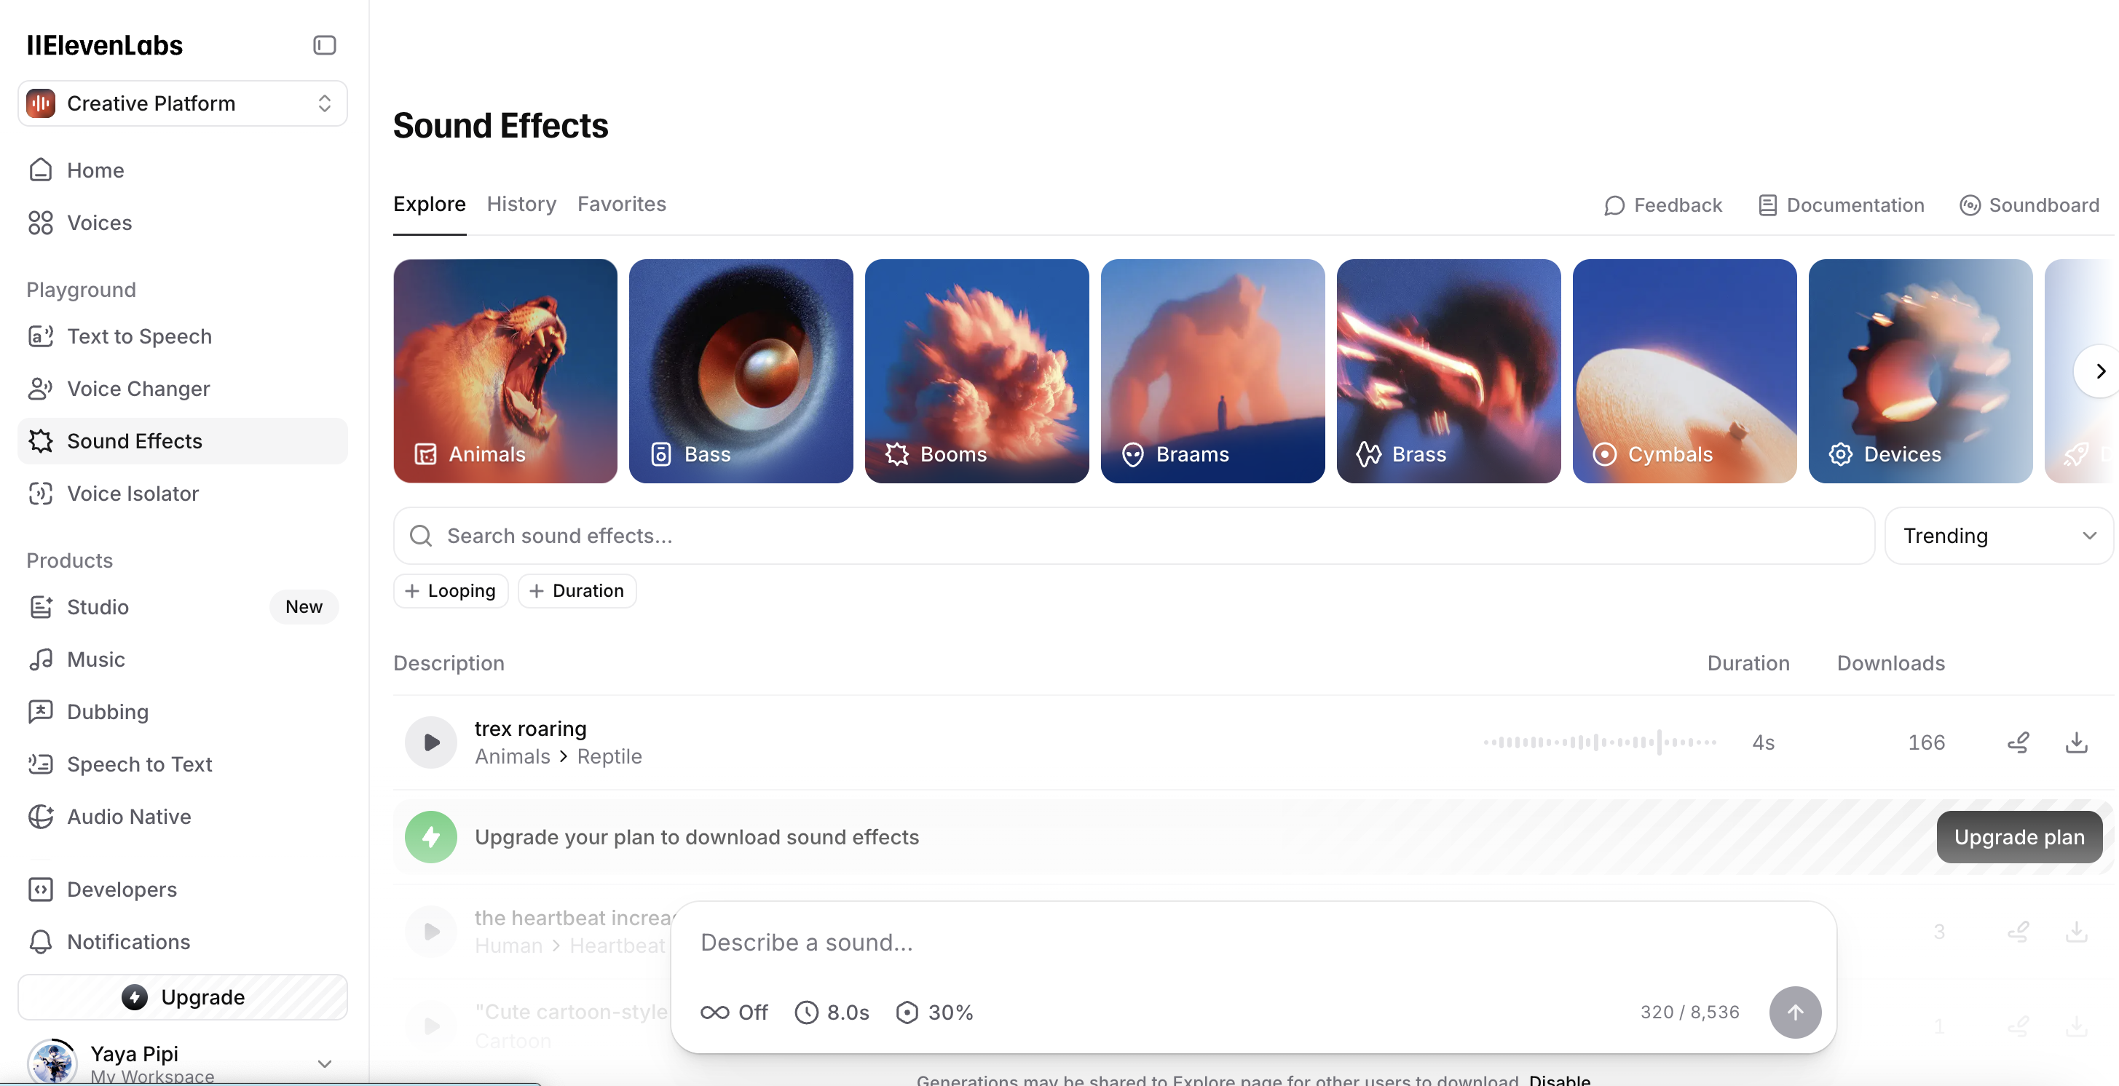Switch to the Favorites tab
The image size is (2119, 1086).
(622, 204)
